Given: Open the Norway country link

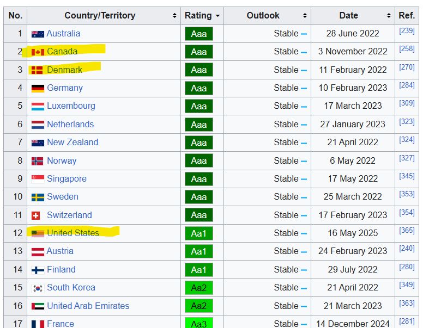Looking at the screenshot, I should pos(62,161).
